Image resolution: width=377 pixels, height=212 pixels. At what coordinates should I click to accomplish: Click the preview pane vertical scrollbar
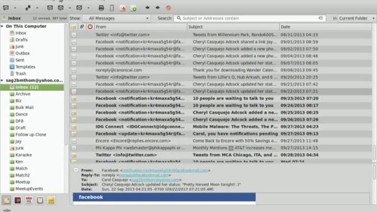point(375,172)
